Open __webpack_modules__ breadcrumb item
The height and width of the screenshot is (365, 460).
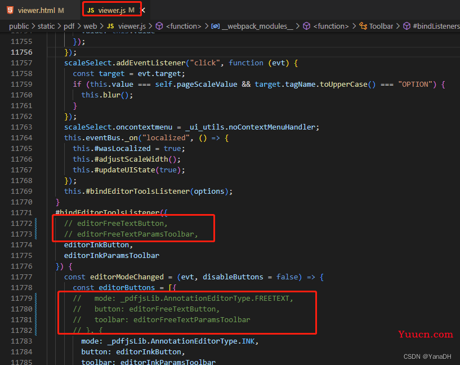(x=257, y=26)
